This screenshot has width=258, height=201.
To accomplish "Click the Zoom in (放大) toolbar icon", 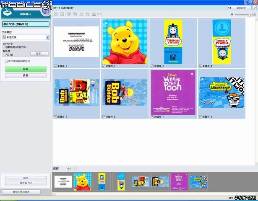I will (x=97, y=14).
